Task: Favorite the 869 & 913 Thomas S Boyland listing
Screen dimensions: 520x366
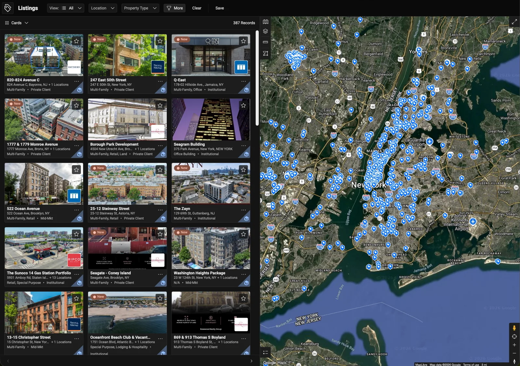Action: tap(243, 298)
